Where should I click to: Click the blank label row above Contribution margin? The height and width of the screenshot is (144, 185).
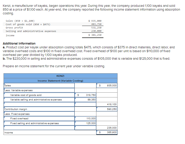tap(39, 104)
